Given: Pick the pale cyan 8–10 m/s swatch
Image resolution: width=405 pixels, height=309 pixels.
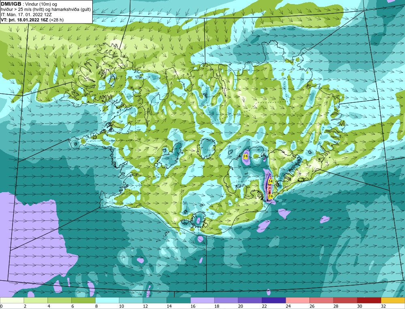Looking at the screenshot, I should [x=107, y=300].
